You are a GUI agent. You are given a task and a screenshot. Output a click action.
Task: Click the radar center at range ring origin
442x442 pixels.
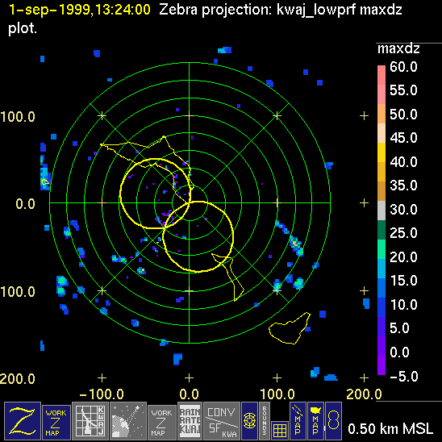click(x=190, y=202)
